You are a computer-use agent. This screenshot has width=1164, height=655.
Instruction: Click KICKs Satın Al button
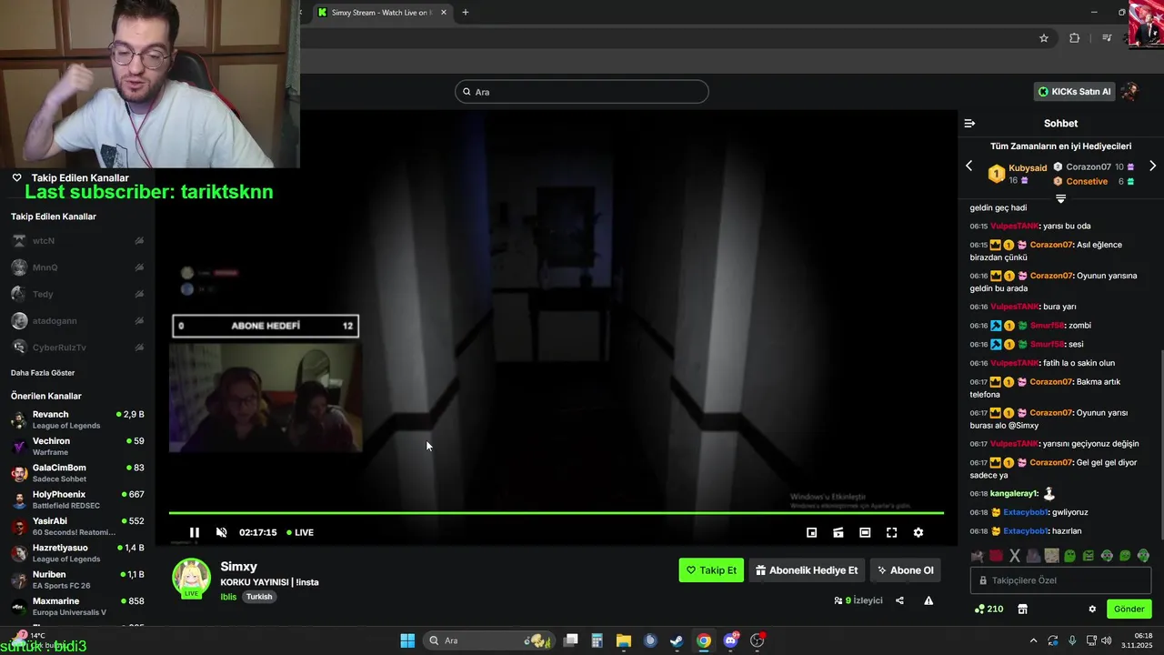(x=1075, y=92)
